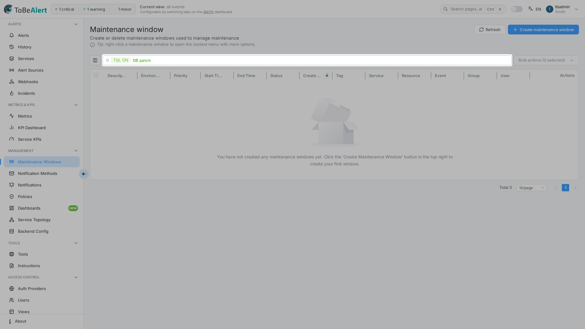Click Create maintenance window button
Screen dimensions: 585x329
click(543, 30)
